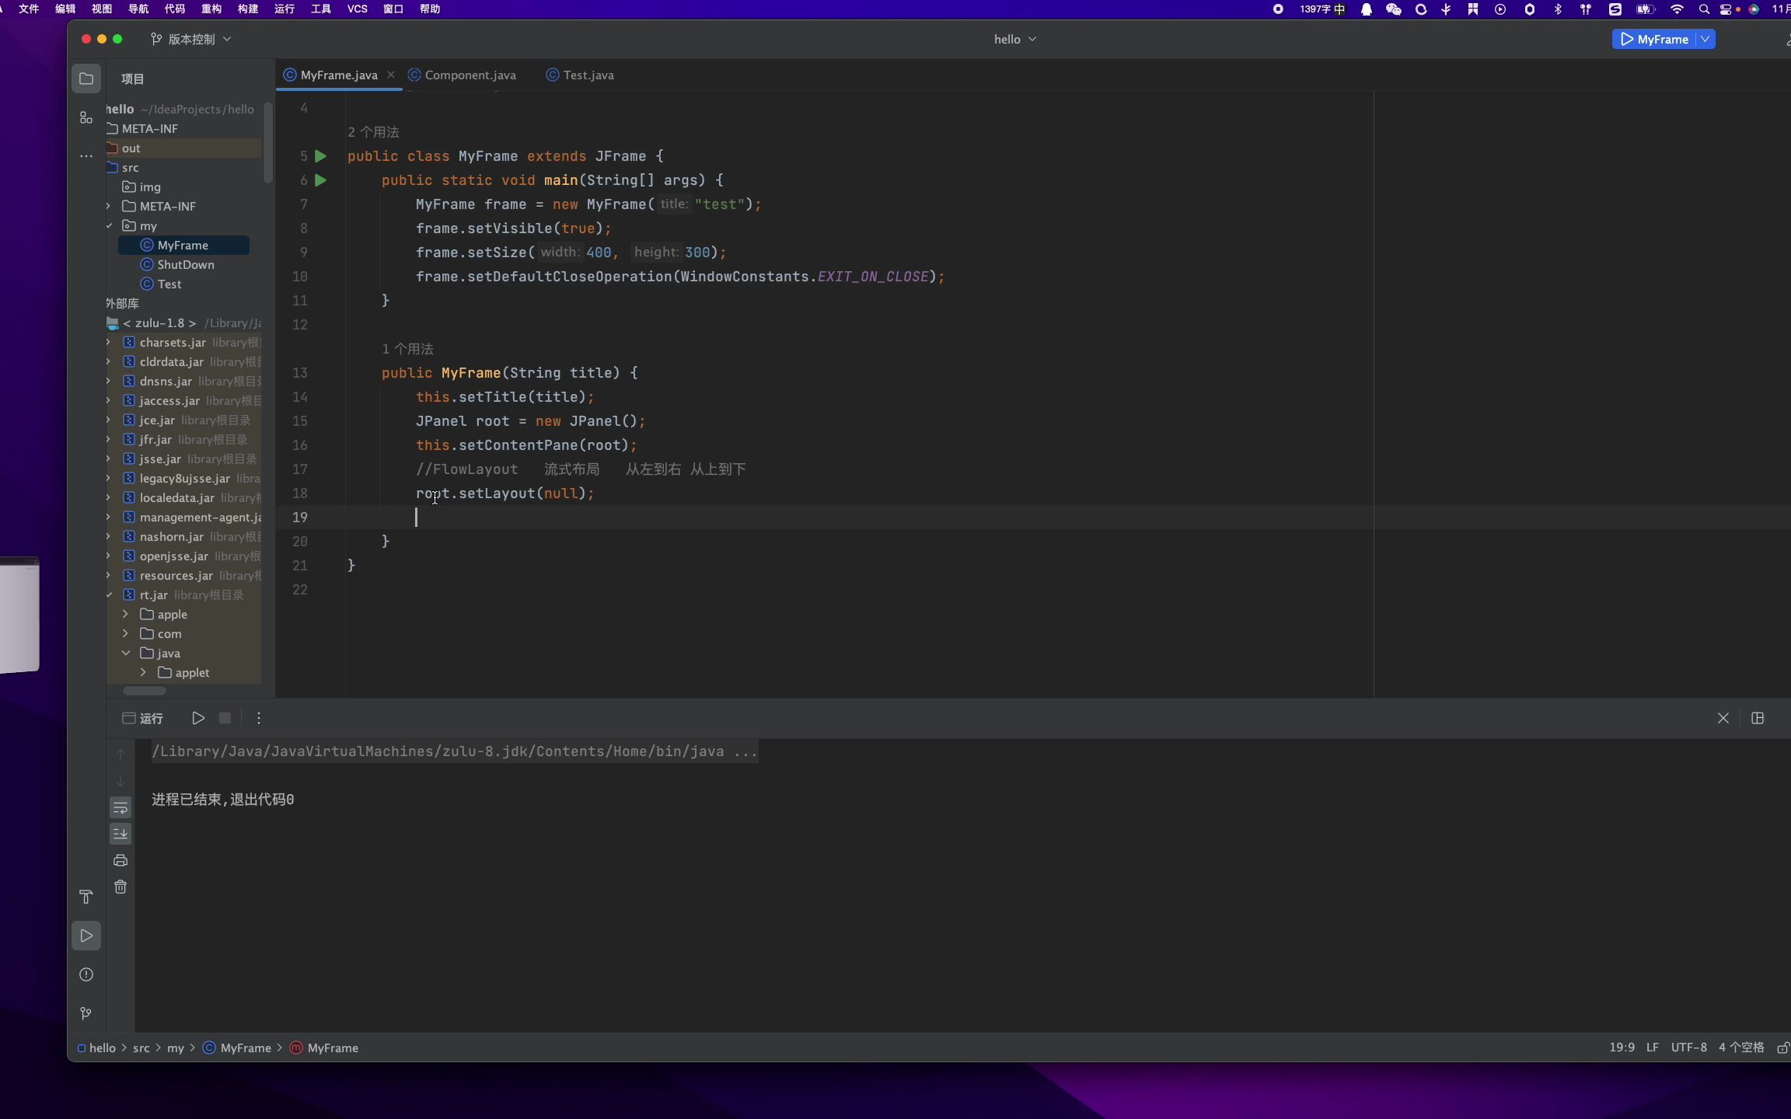
Task: Print console output icon
Action: pyautogui.click(x=120, y=860)
